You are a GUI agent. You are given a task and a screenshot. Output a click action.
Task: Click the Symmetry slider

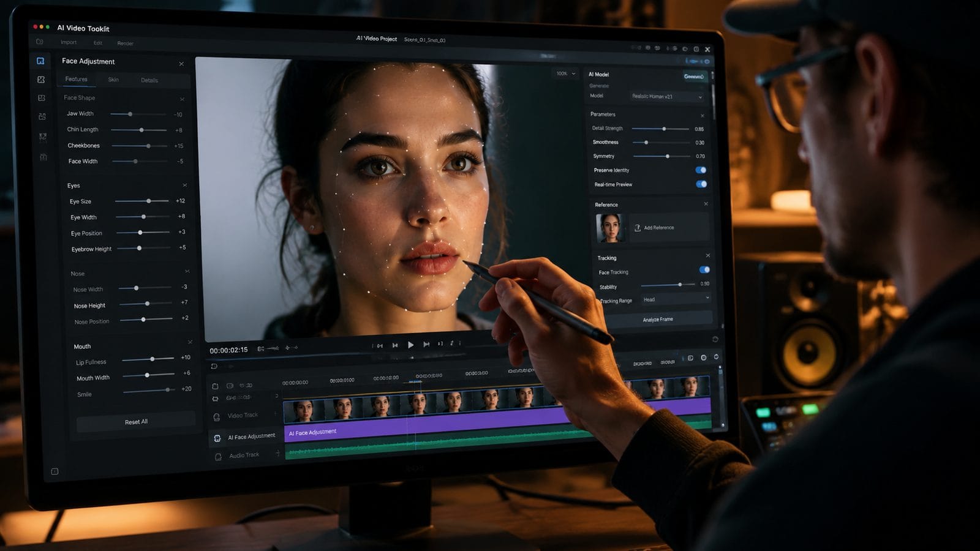click(x=662, y=156)
